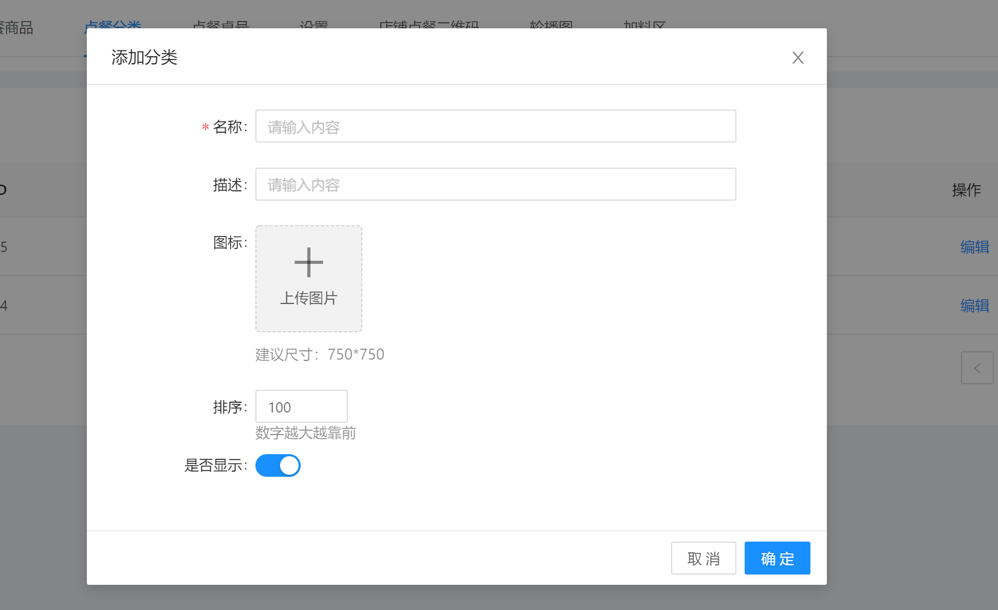This screenshot has width=998, height=610.
Task: Open the 加料区 tab
Action: click(644, 24)
